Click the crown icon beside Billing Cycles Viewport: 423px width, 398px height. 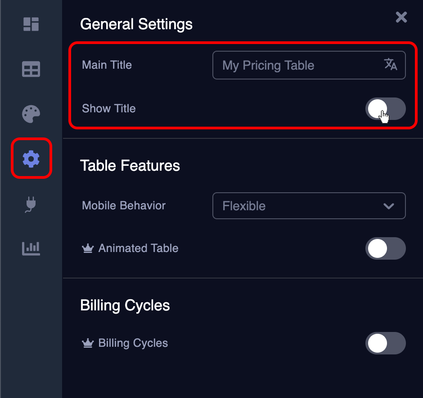point(88,343)
